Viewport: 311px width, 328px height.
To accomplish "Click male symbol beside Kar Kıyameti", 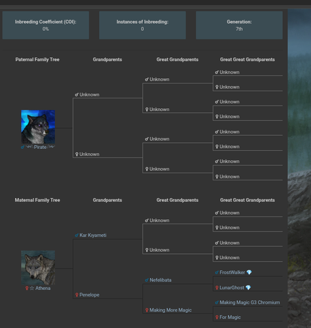I will [77, 236].
